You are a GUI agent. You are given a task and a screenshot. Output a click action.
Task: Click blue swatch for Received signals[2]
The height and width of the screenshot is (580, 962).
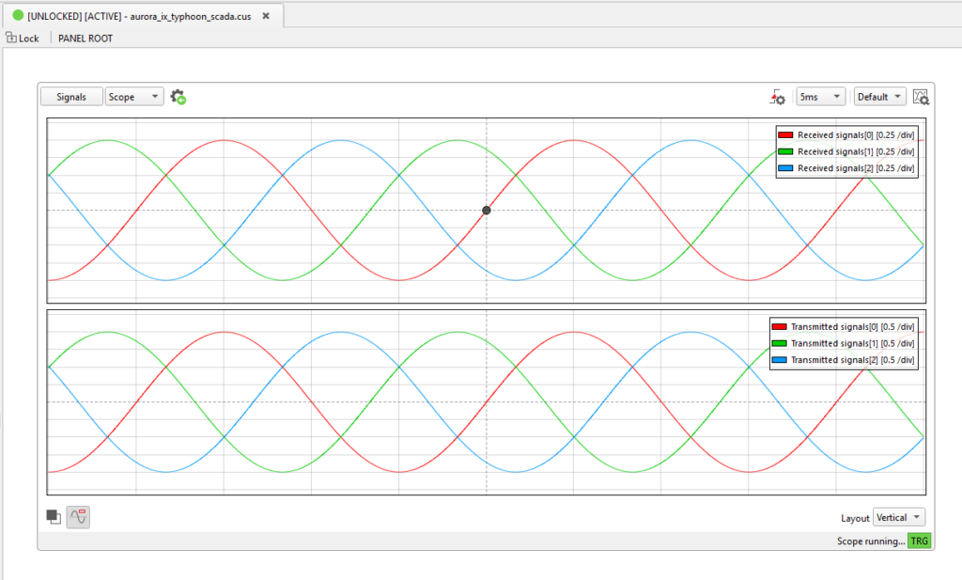786,168
